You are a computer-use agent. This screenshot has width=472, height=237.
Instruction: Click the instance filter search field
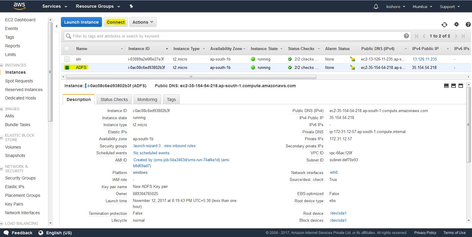[234, 36]
